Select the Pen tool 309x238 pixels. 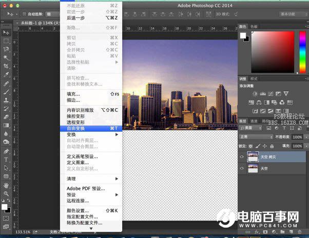pos(6,151)
